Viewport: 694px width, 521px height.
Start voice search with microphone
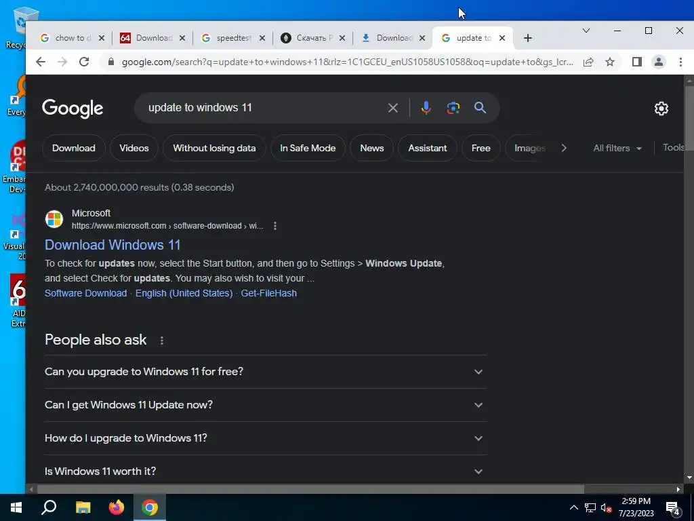[x=426, y=108]
